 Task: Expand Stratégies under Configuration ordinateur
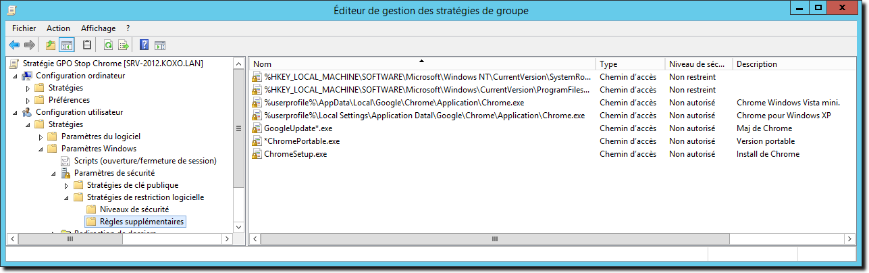pyautogui.click(x=28, y=89)
